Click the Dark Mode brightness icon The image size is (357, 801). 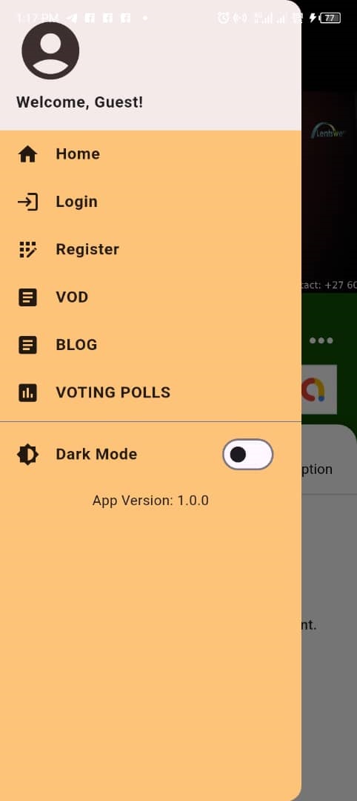[x=27, y=454]
